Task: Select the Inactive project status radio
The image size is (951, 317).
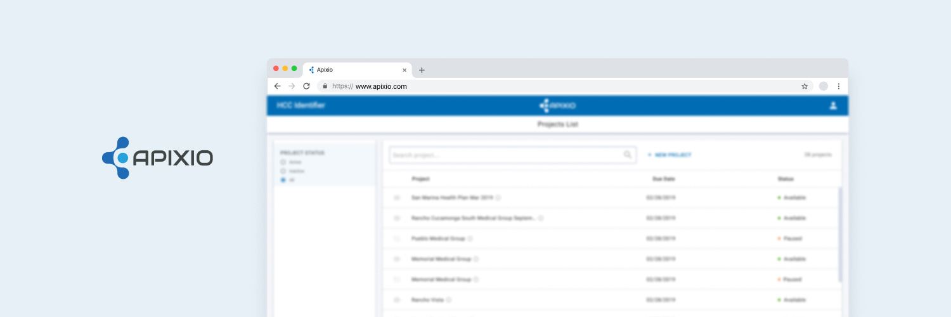Action: (283, 171)
